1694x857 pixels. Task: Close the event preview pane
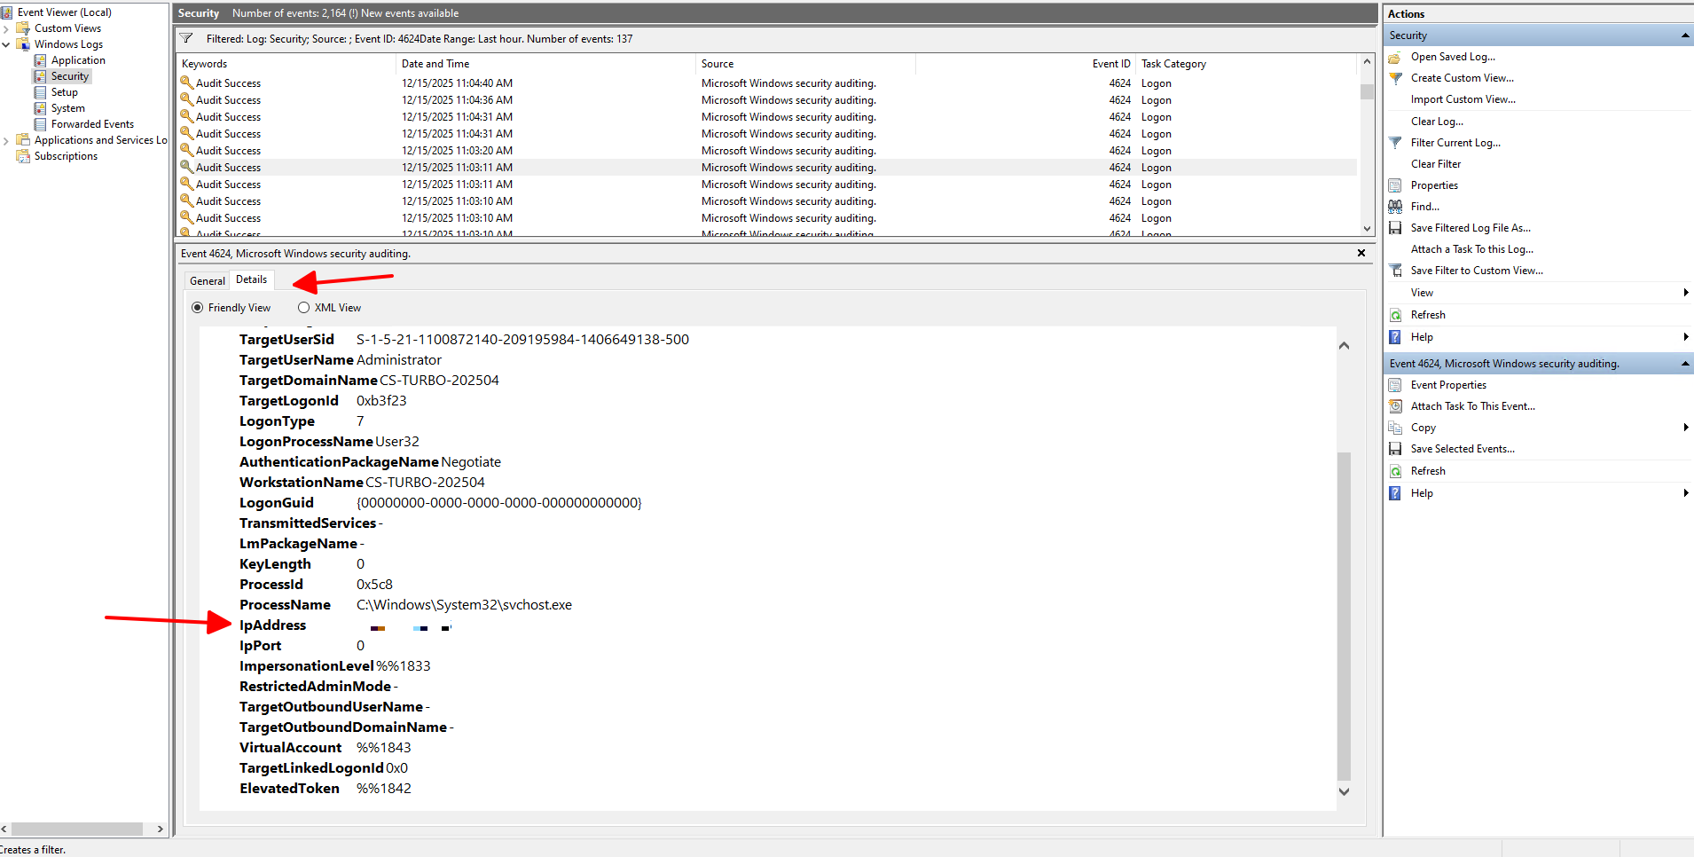pos(1361,254)
